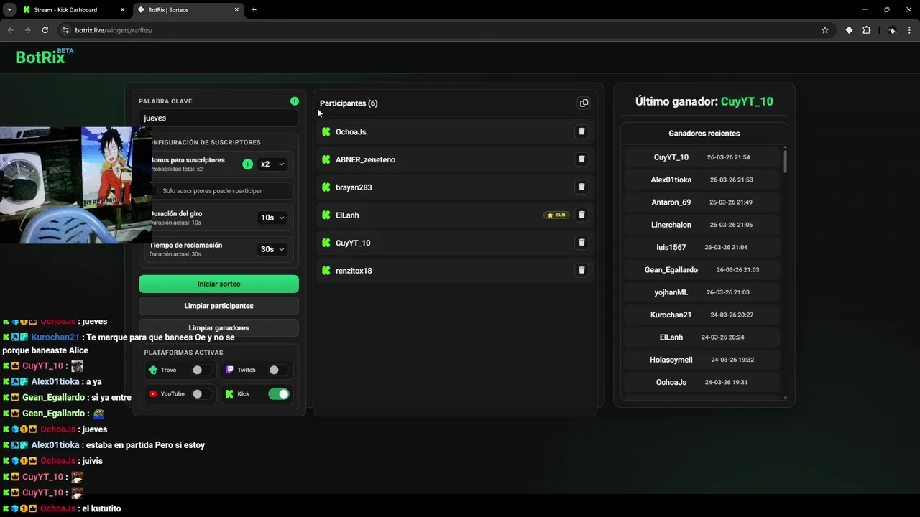Click trash icon for brayan283
This screenshot has height=517, width=920.
pyautogui.click(x=581, y=187)
